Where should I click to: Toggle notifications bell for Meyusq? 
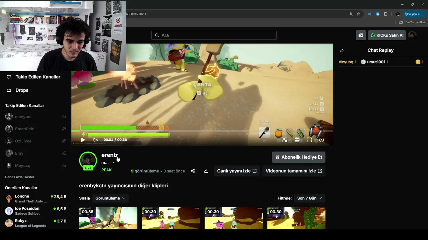pos(64,166)
